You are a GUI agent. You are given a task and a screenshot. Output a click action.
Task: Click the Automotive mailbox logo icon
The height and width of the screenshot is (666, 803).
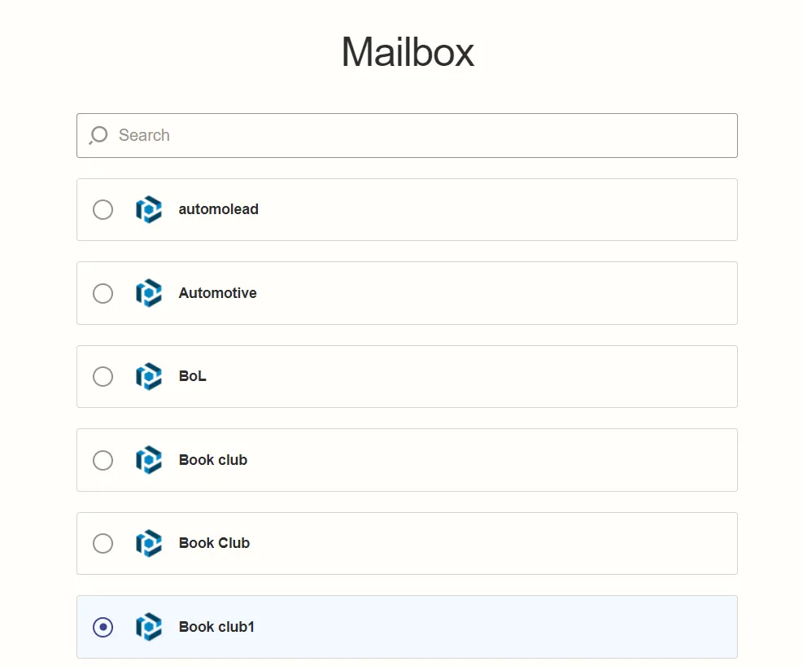149,293
